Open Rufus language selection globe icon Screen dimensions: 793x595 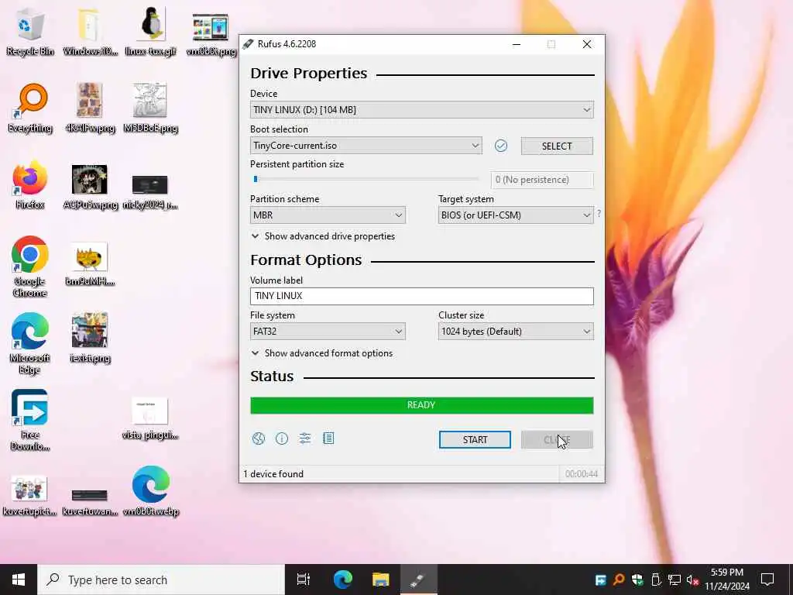[259, 439]
